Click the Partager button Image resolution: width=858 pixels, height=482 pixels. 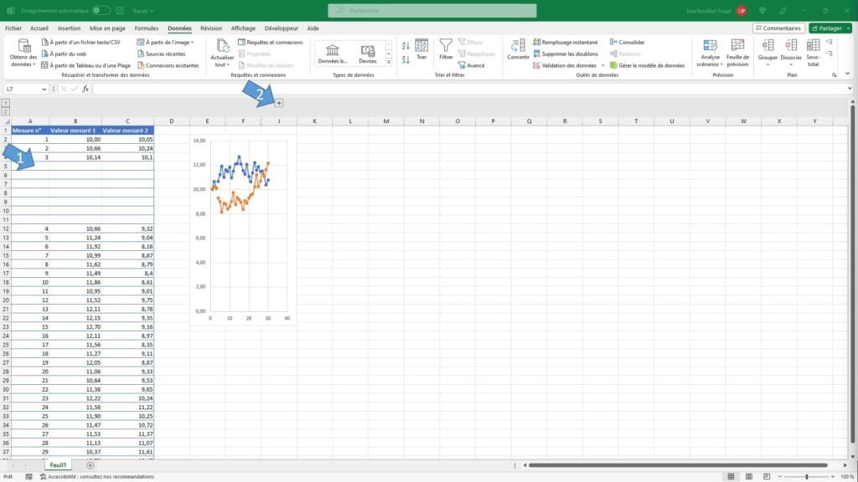830,28
